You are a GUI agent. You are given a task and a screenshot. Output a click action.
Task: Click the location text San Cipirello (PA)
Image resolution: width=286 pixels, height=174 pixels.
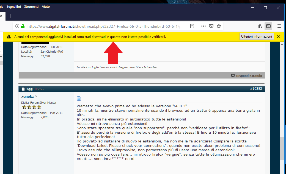click(x=52, y=52)
